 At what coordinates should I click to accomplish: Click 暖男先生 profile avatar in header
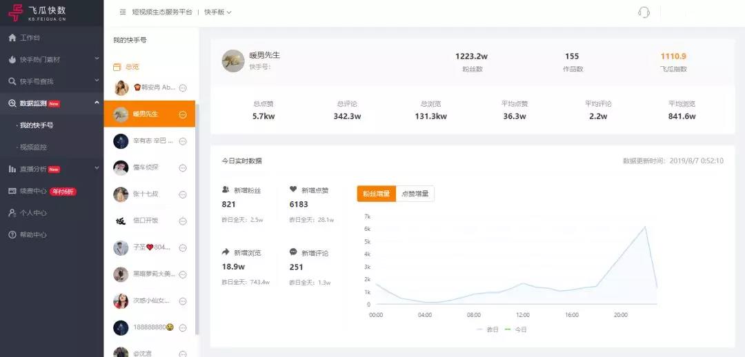coord(233,61)
